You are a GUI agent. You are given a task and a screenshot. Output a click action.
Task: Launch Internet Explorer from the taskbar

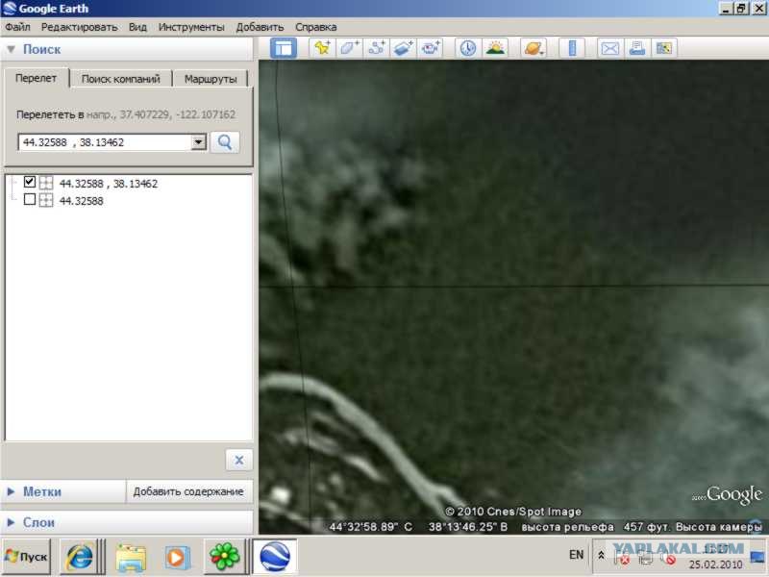[x=80, y=557]
